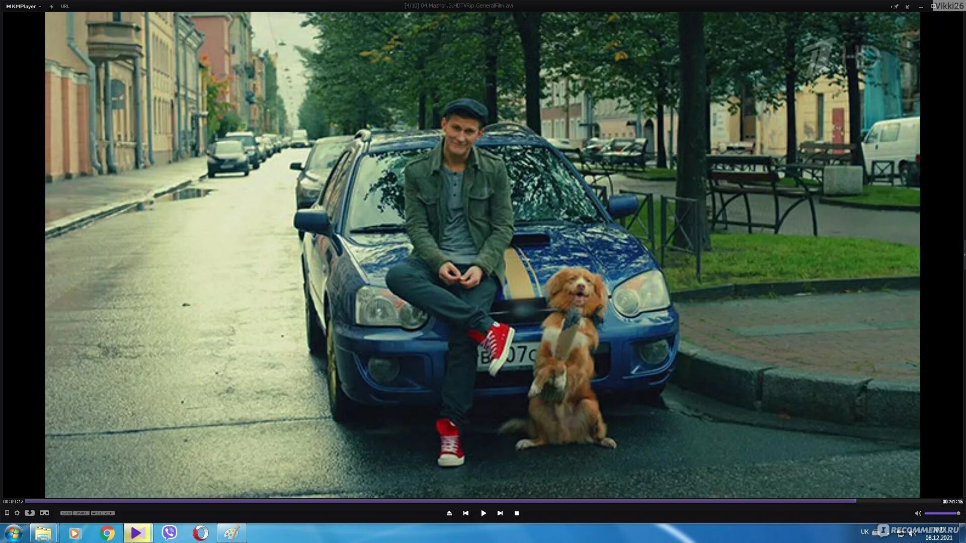966x543 pixels.
Task: Open Viber from taskbar
Action: tap(170, 533)
